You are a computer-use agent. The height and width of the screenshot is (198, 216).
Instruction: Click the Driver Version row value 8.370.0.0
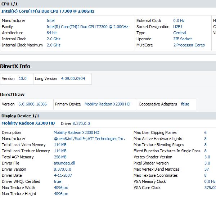[62, 169]
